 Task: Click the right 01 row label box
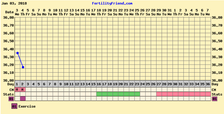tap(214, 99)
